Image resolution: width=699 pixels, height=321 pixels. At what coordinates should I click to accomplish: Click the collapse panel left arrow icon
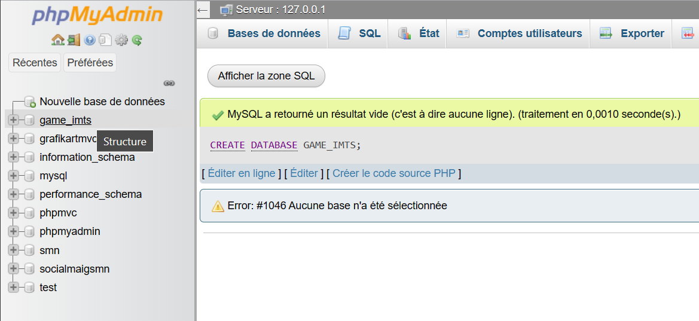203,10
